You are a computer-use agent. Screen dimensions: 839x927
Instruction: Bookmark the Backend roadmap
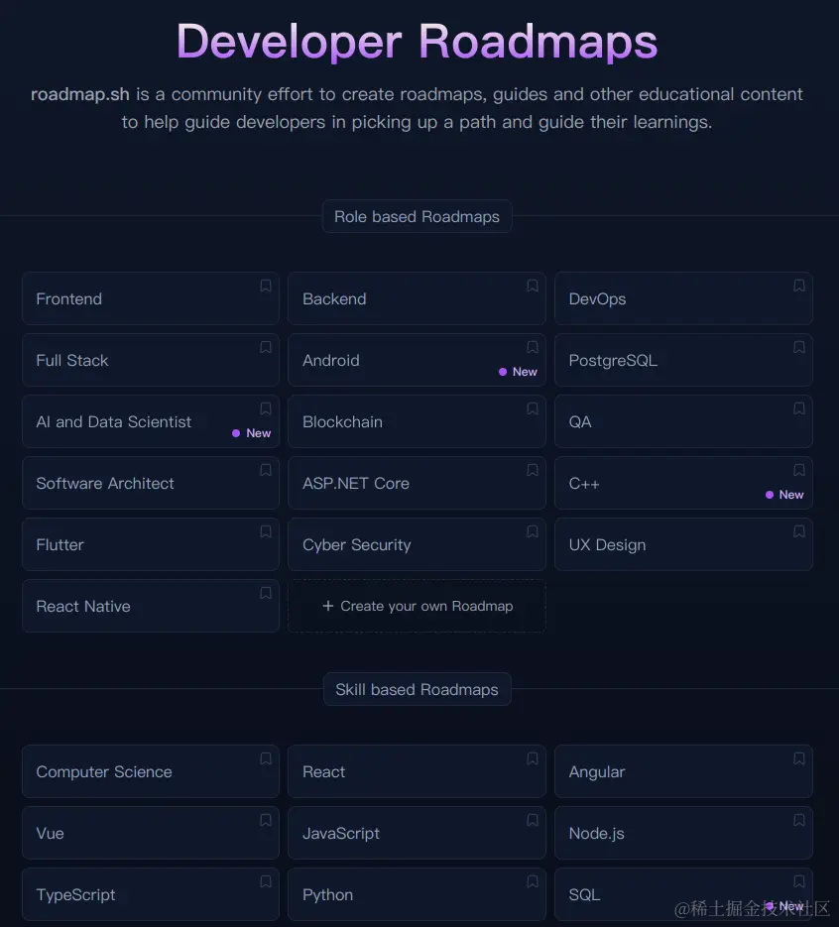[x=533, y=287]
